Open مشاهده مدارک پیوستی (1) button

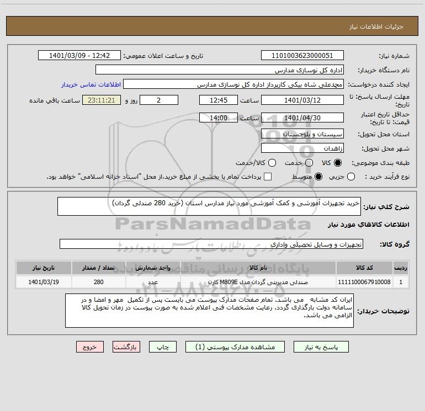click(x=235, y=347)
